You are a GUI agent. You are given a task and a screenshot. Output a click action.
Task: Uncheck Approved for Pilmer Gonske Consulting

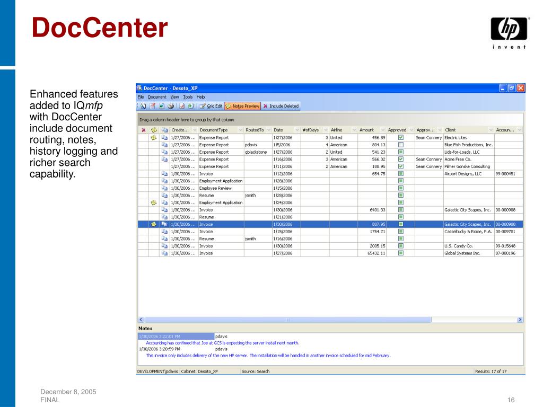(x=401, y=166)
